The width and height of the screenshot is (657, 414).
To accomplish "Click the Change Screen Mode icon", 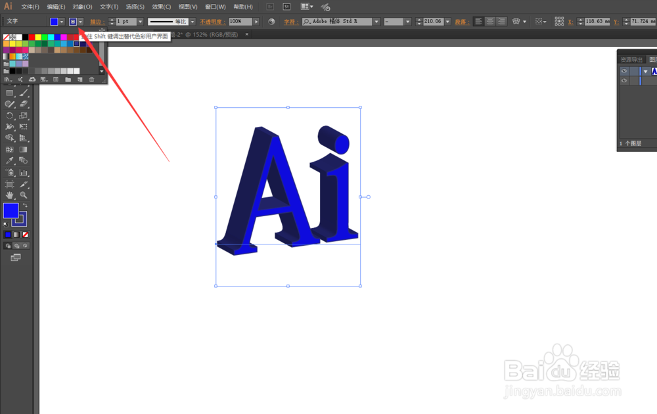I will pyautogui.click(x=16, y=258).
